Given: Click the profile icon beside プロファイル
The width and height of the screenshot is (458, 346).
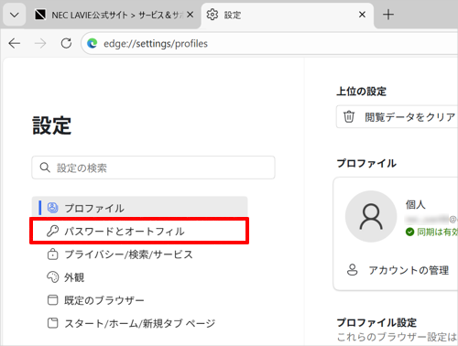Looking at the screenshot, I should tap(52, 208).
